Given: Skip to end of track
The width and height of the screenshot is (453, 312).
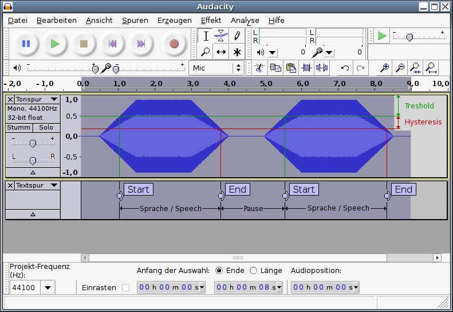Looking at the screenshot, I should point(141,44).
